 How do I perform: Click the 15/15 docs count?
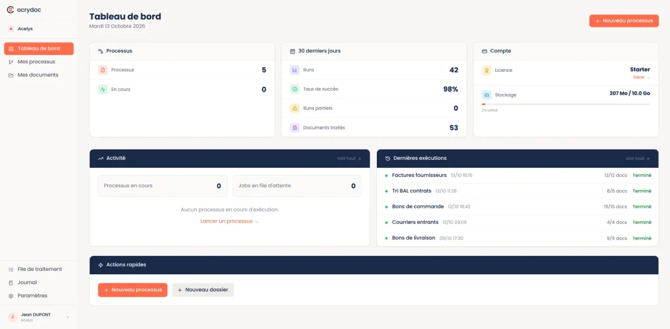click(x=616, y=207)
